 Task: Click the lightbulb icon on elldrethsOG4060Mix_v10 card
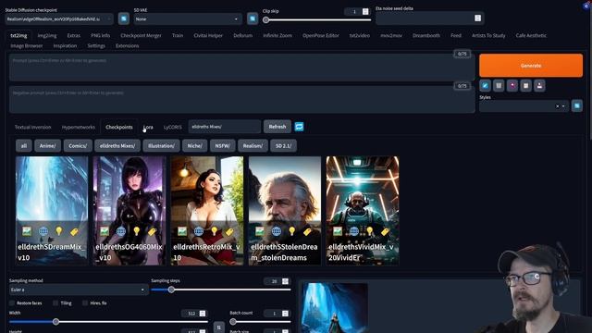[137, 231]
